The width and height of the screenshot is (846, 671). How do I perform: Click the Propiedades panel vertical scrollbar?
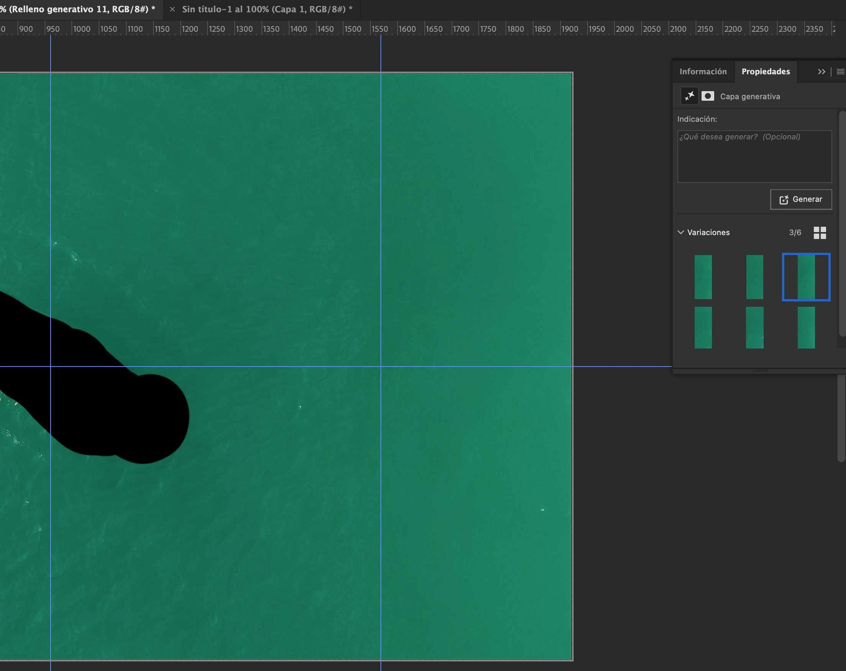pyautogui.click(x=842, y=224)
